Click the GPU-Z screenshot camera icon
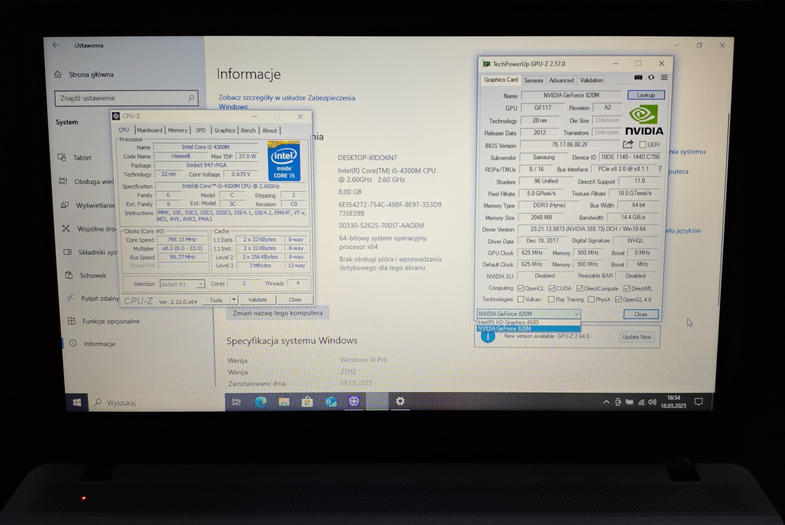 pyautogui.click(x=638, y=77)
